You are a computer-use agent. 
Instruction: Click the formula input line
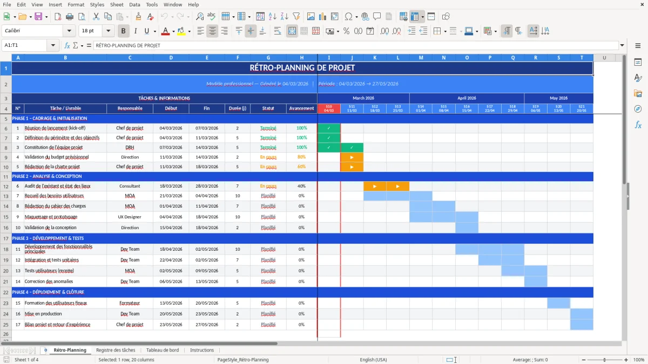(x=355, y=45)
